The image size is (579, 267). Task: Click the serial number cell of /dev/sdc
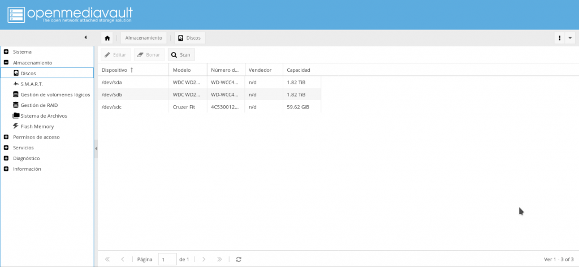point(226,107)
